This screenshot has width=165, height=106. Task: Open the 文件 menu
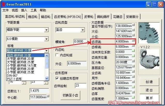[x=5, y=10]
